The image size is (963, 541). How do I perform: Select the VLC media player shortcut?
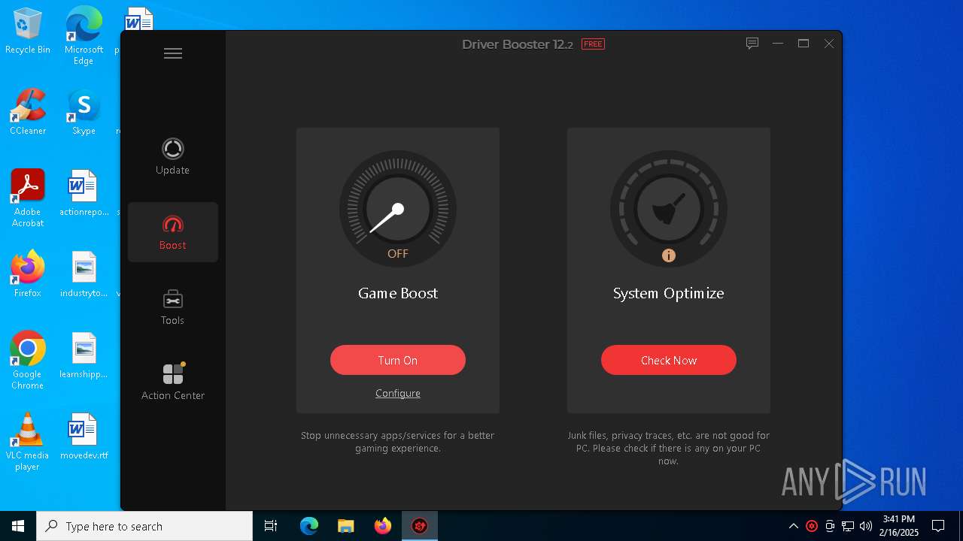click(x=28, y=442)
